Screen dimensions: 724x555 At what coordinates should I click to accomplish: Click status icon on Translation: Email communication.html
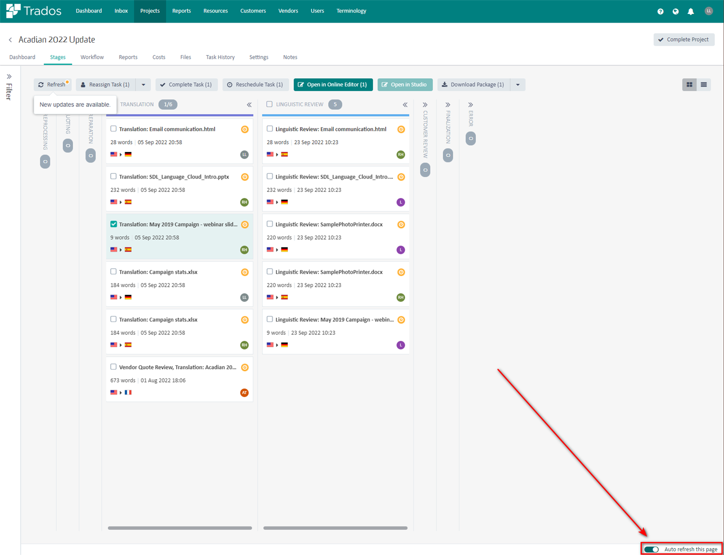tap(245, 129)
